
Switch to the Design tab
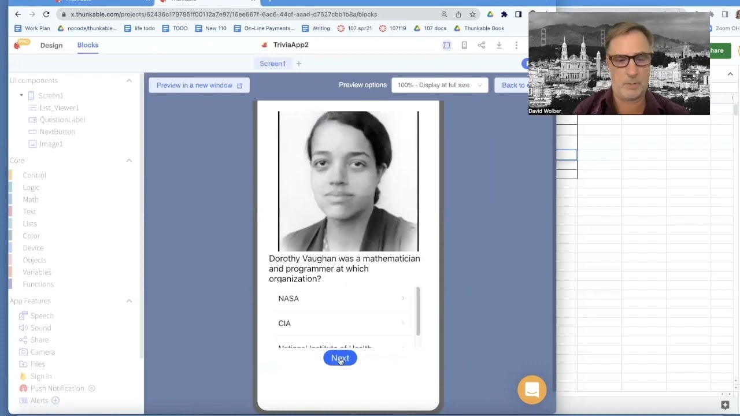pos(51,45)
